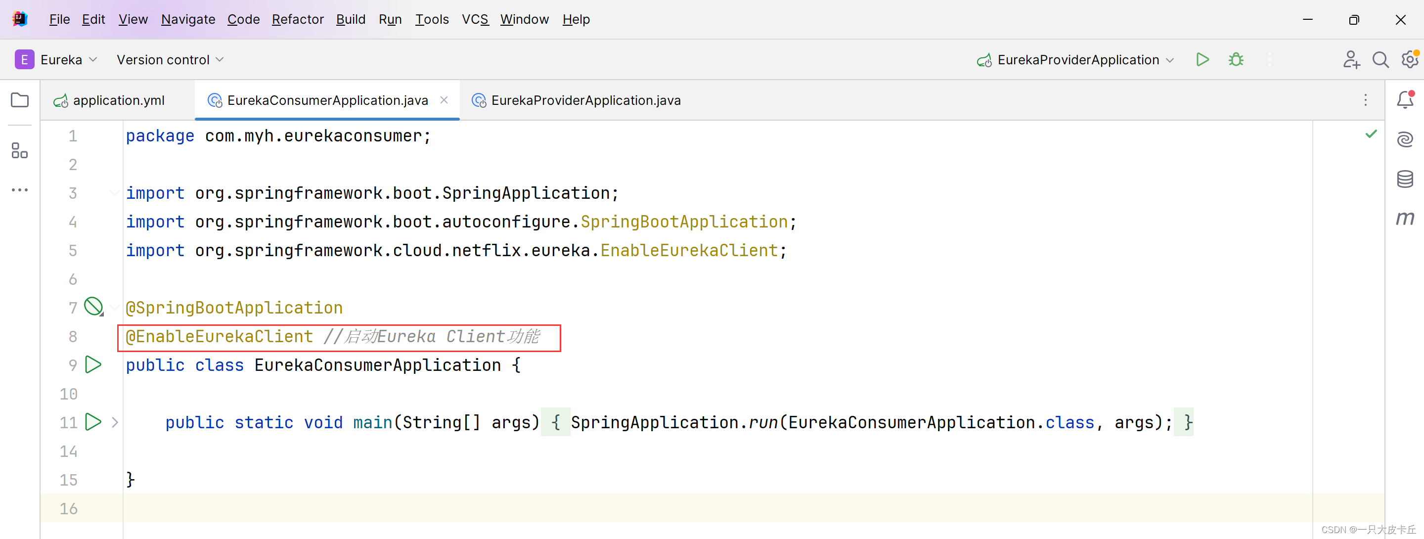Close the EurekaConsumerApplication.java tab

click(444, 100)
